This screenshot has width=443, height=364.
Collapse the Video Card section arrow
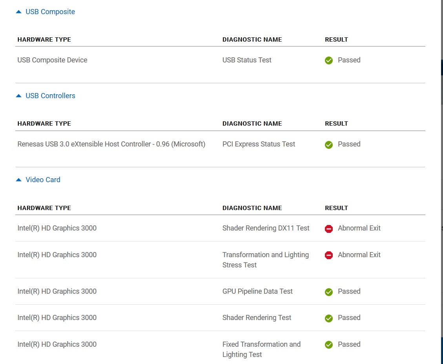[x=18, y=180]
